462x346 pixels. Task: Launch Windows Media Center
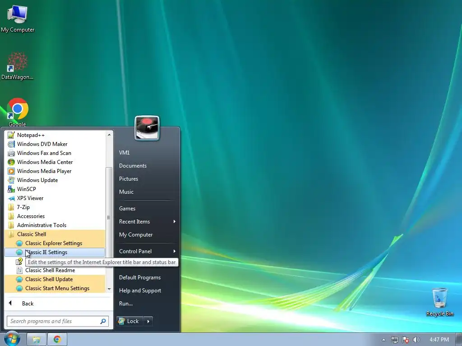click(x=55, y=162)
